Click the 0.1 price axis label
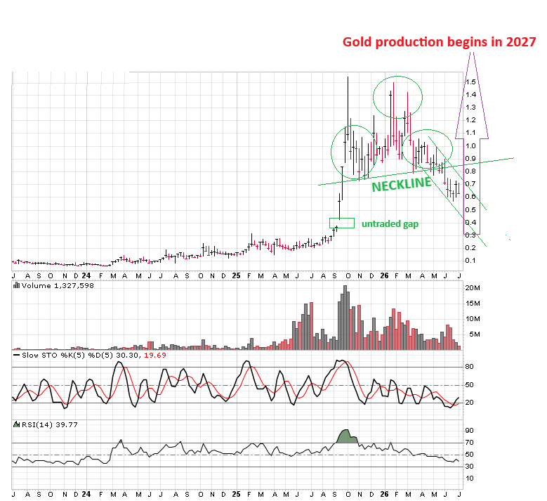Image resolution: width=547 pixels, height=501 pixels. [x=470, y=261]
